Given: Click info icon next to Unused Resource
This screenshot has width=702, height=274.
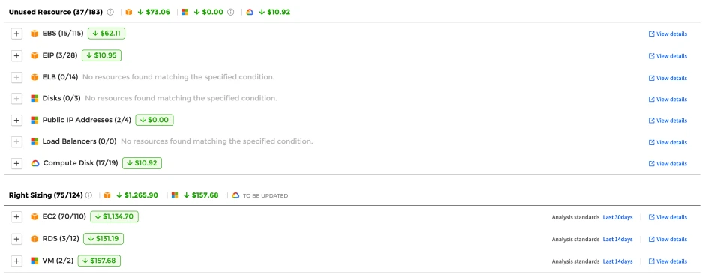Looking at the screenshot, I should click(x=110, y=12).
